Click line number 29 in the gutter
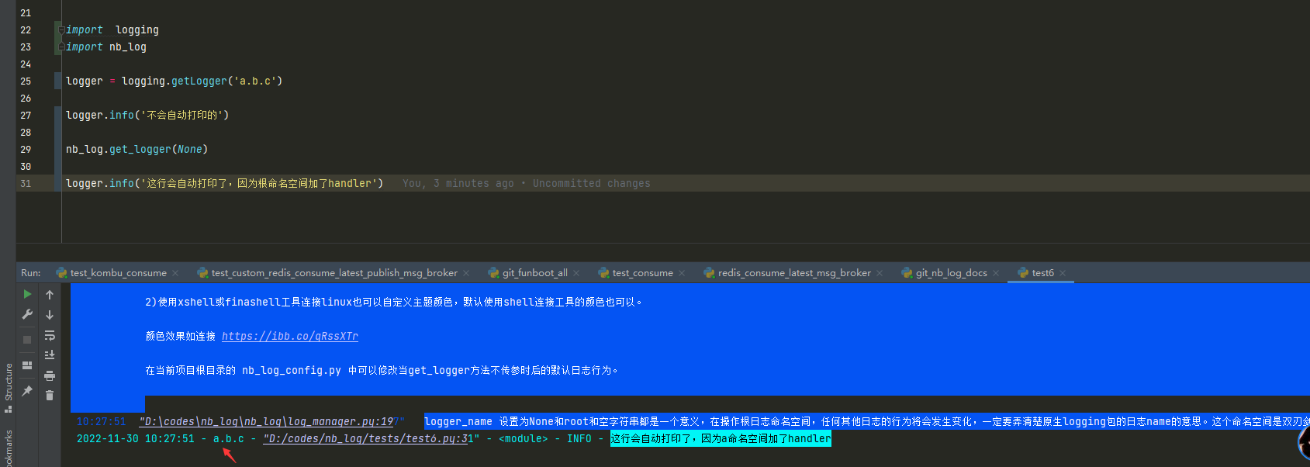The height and width of the screenshot is (467, 1310). pyautogui.click(x=26, y=149)
